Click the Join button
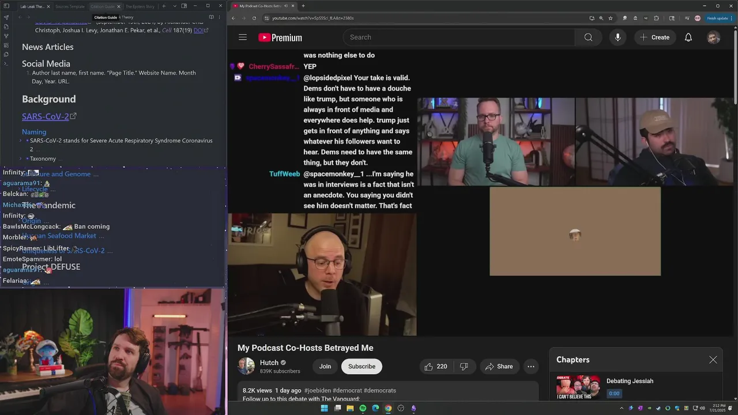 coord(325,367)
